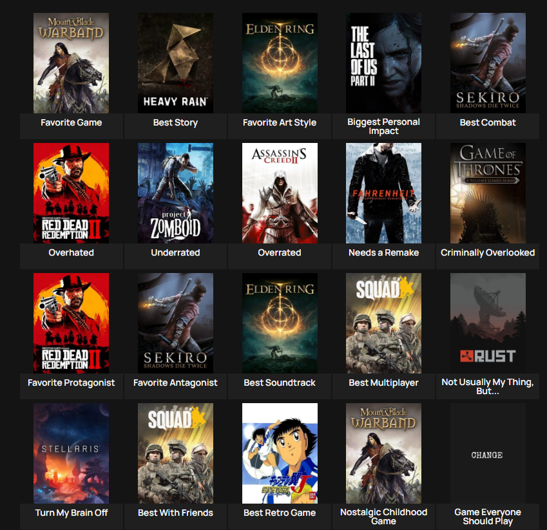Select the Best Multiplayer label
This screenshot has width=547, height=530.
[383, 383]
